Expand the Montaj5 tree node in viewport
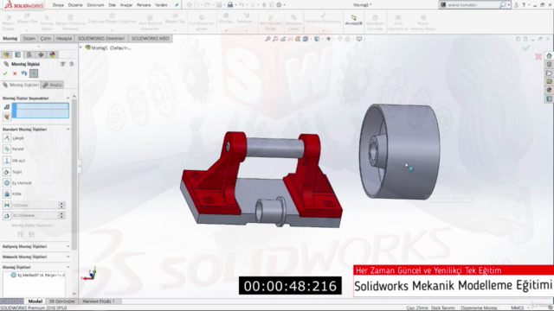Screen dimensions: 554x311 pos(81,48)
